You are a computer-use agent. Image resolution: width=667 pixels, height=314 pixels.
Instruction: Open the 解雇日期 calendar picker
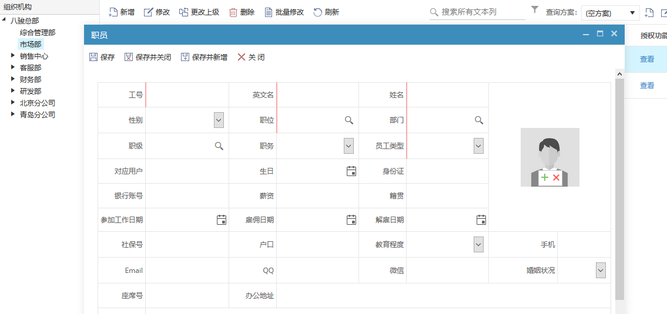(x=481, y=220)
